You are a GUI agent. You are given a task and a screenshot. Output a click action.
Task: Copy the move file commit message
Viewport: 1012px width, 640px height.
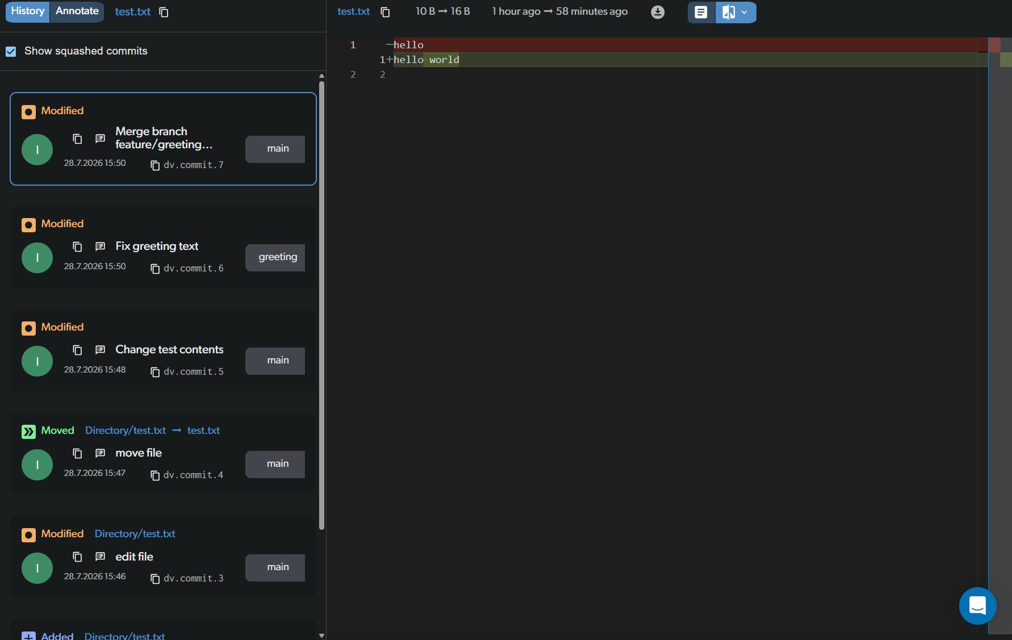(77, 453)
